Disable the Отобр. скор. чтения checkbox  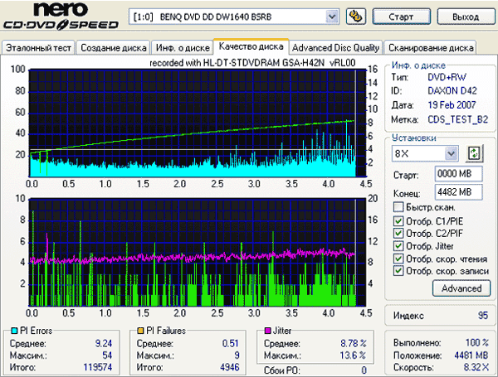tap(399, 258)
